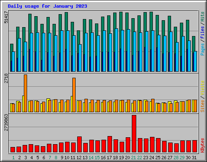
Task: Click day 16 on the x-axis
Action: pos(103,158)
